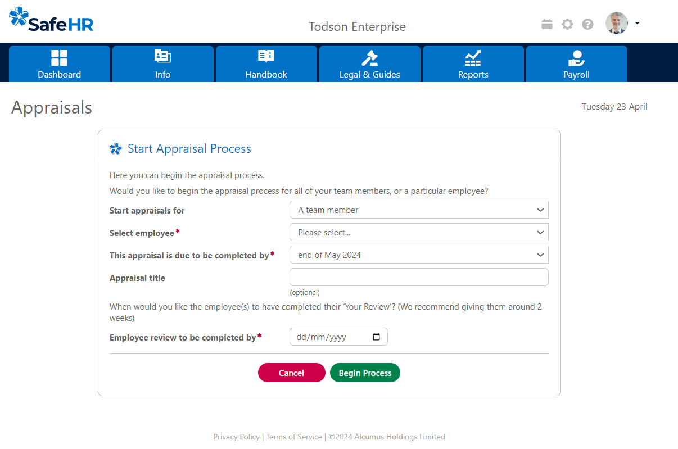The height and width of the screenshot is (449, 678).
Task: Open the calendar icon near the profile
Action: [x=546, y=24]
